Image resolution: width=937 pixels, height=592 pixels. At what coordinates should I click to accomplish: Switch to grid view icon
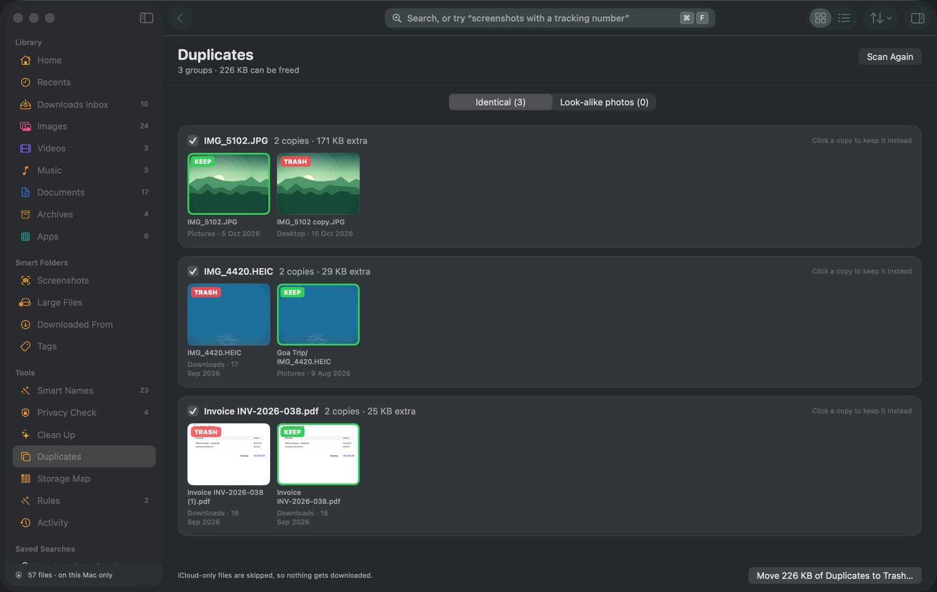[820, 18]
